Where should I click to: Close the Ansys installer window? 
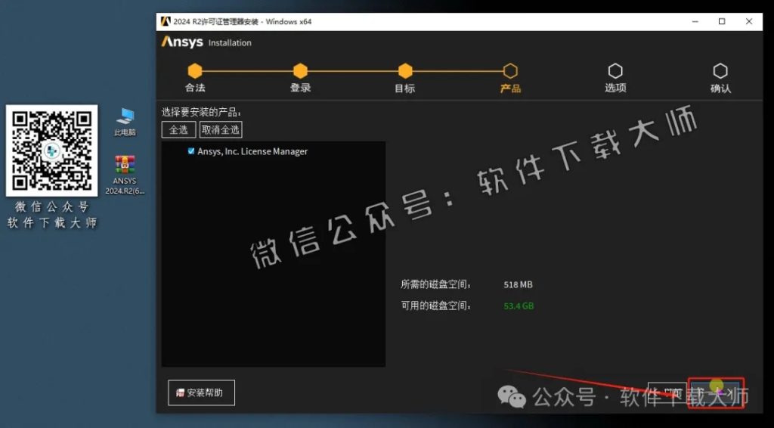749,22
